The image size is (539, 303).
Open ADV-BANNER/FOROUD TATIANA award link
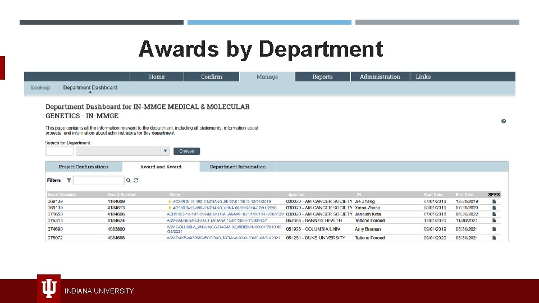(x=217, y=221)
